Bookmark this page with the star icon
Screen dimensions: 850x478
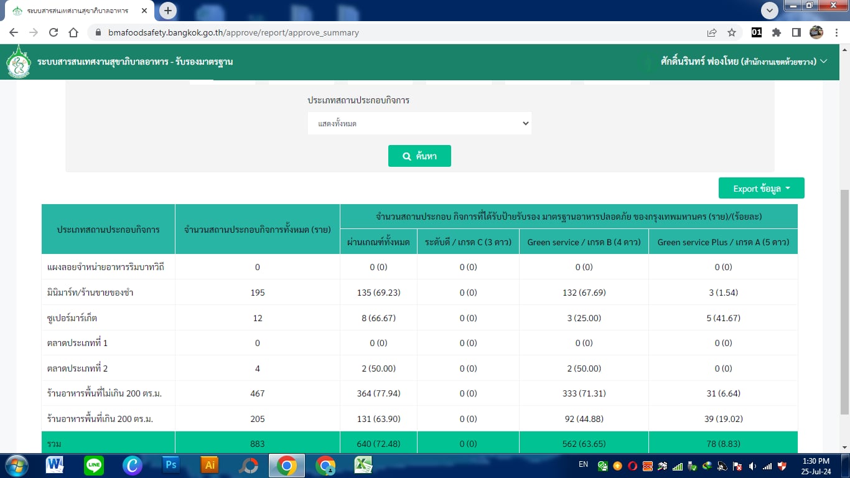(x=732, y=32)
